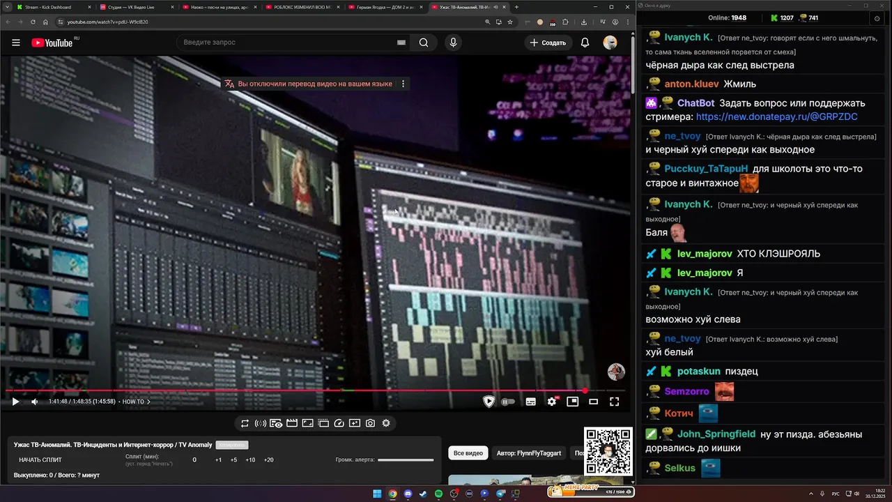Click the channel avatar watermark on video
Image resolution: width=892 pixels, height=502 pixels.
(x=616, y=372)
